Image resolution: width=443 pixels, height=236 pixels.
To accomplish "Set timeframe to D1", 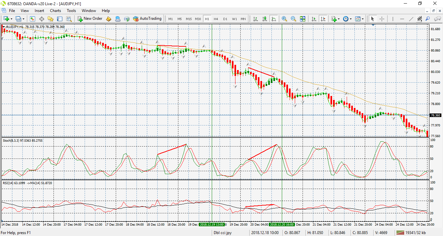I will pos(225,19).
